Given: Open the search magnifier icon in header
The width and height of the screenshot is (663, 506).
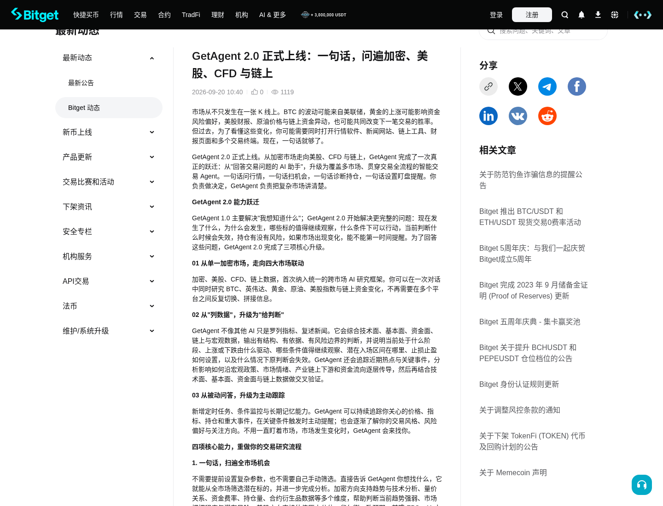Looking at the screenshot, I should (x=565, y=15).
